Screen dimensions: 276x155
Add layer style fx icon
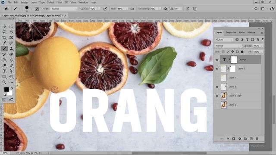(228, 139)
